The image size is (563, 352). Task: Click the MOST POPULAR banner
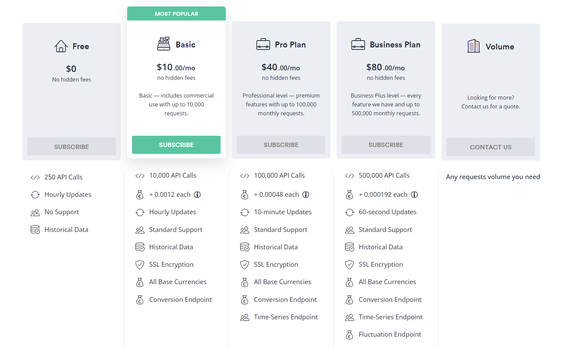(176, 13)
